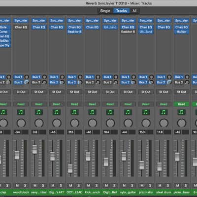Open Read automation menu on sexy...mbal track
The image size is (197, 197).
coord(39,104)
